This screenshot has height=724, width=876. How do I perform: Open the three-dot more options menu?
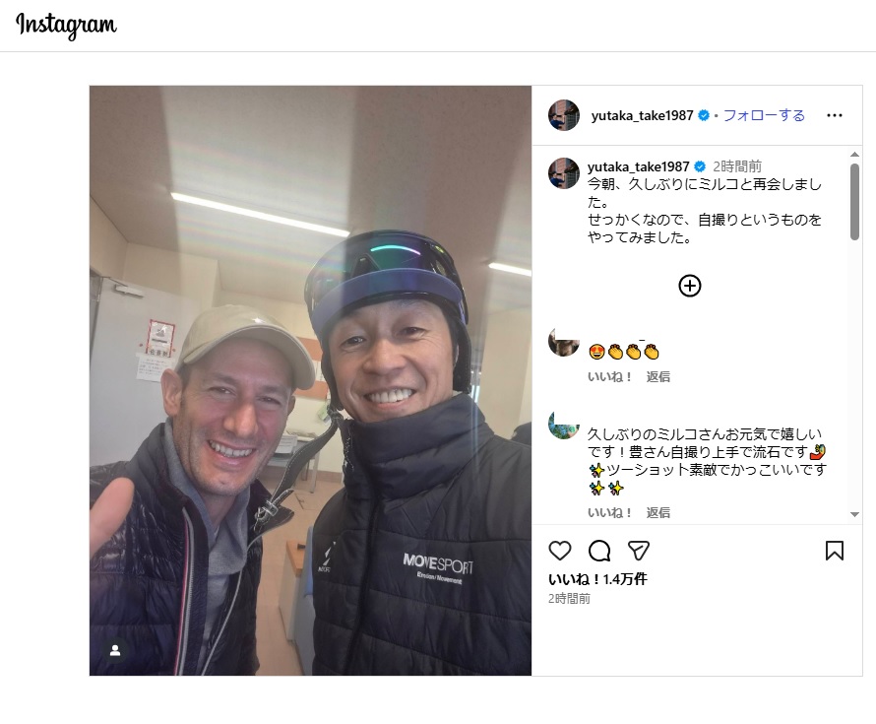click(x=834, y=115)
